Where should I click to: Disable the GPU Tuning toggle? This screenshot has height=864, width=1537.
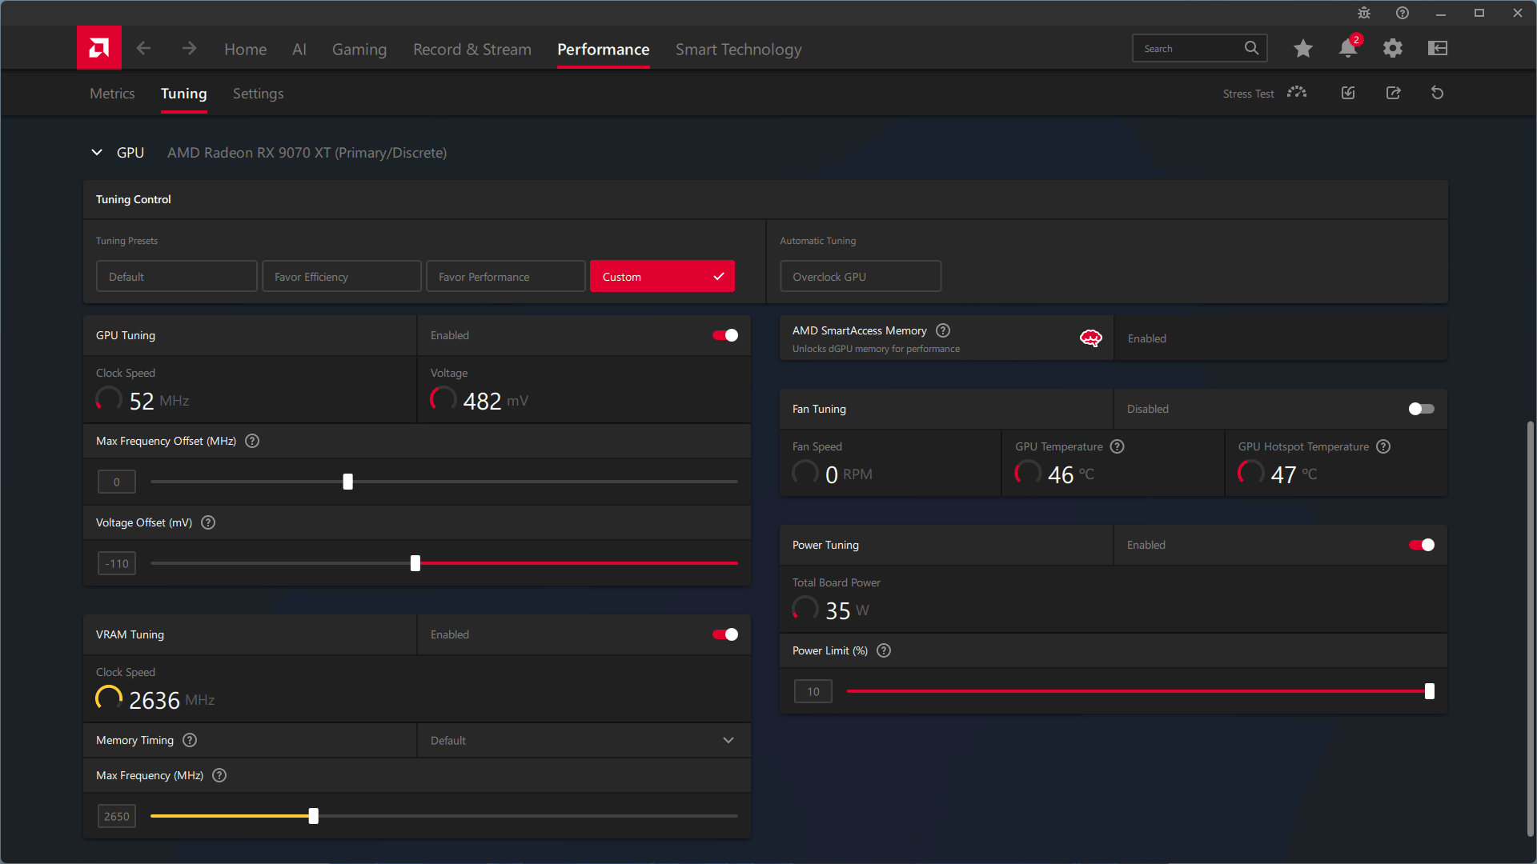point(725,335)
